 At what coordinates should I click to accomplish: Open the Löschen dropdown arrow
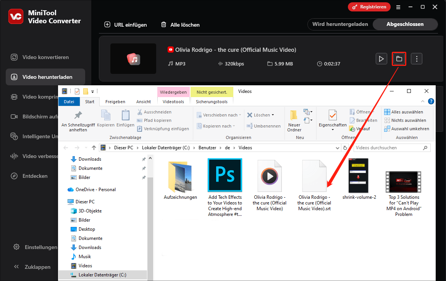coord(273,115)
